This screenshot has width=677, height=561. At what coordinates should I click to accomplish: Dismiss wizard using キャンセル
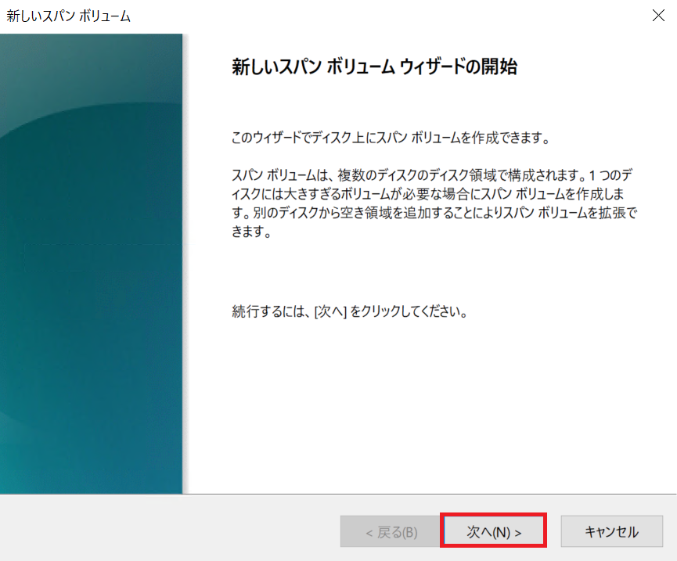[x=611, y=530]
